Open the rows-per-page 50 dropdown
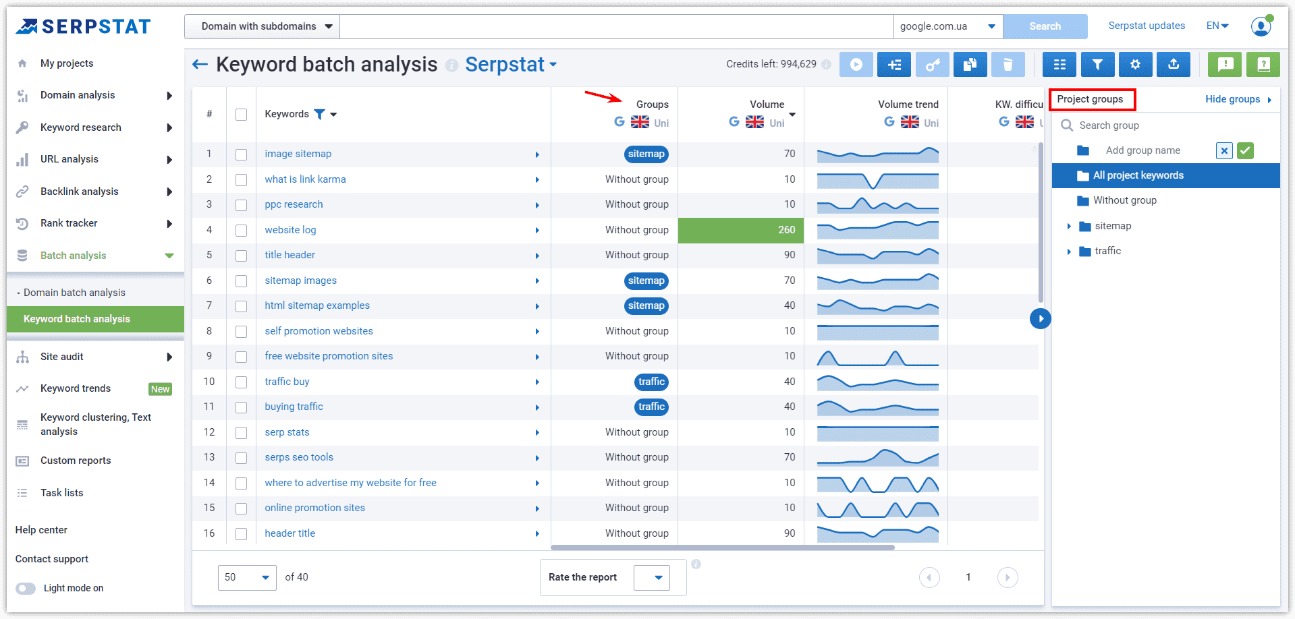This screenshot has width=1295, height=619. pos(247,577)
